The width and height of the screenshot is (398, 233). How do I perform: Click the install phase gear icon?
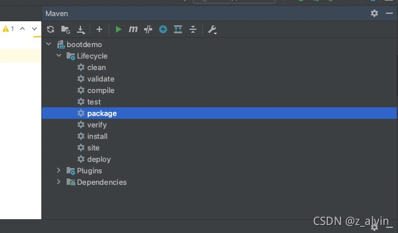(x=81, y=136)
